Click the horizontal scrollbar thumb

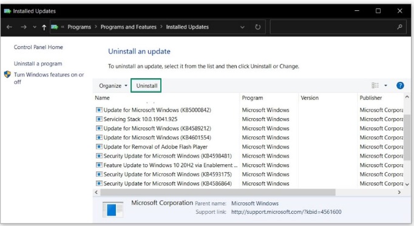(x=218, y=192)
